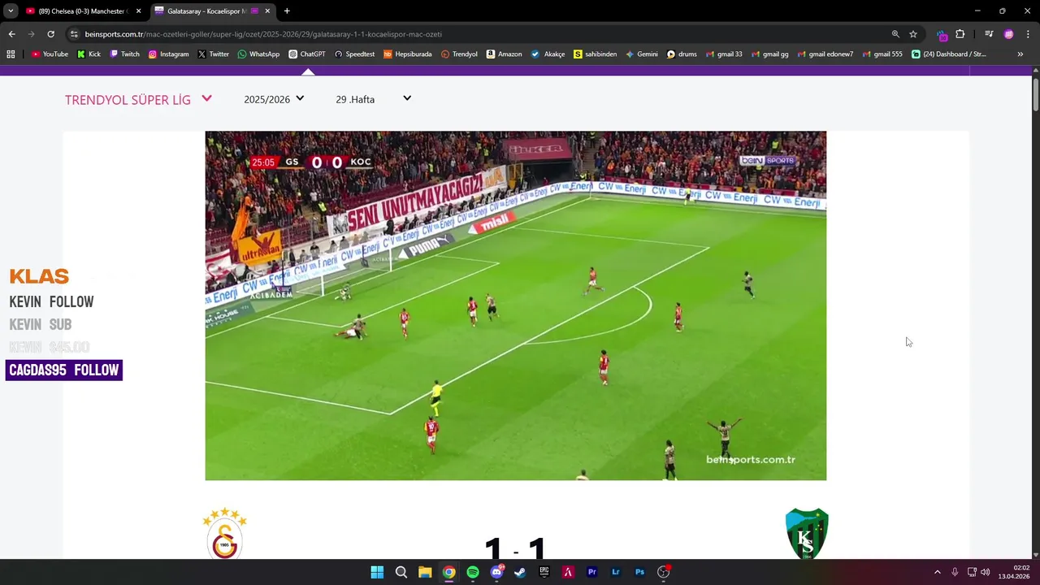Screen dimensions: 1040x585
Task: View site information in the address bar
Action: 74,34
